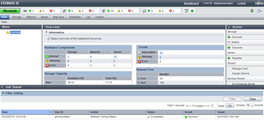Viewport: 264px width, 134px height.
Task: Click the info icon beside status summary
Action: tap(48, 39)
